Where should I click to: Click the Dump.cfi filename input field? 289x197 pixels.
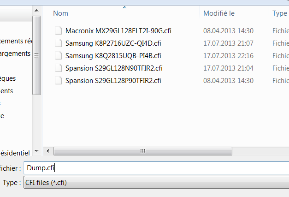[x=156, y=168]
